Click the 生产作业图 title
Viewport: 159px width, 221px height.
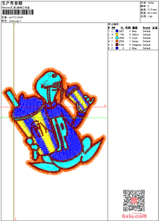coord(12,3)
